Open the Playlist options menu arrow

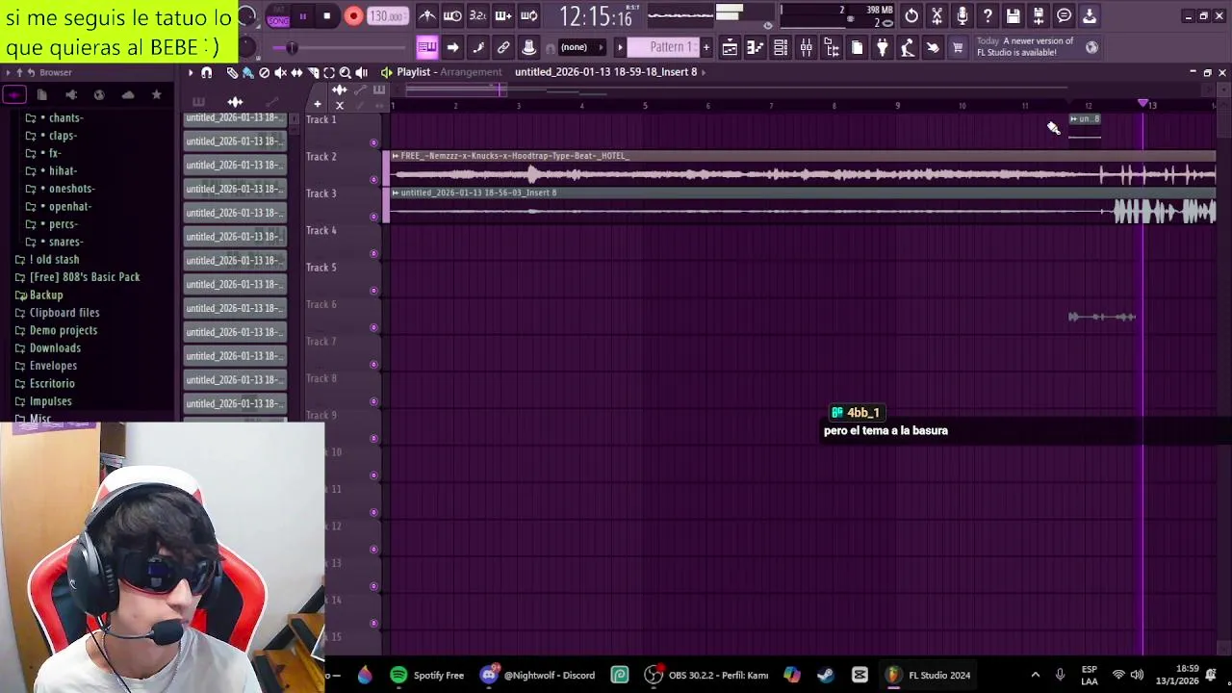tap(191, 72)
